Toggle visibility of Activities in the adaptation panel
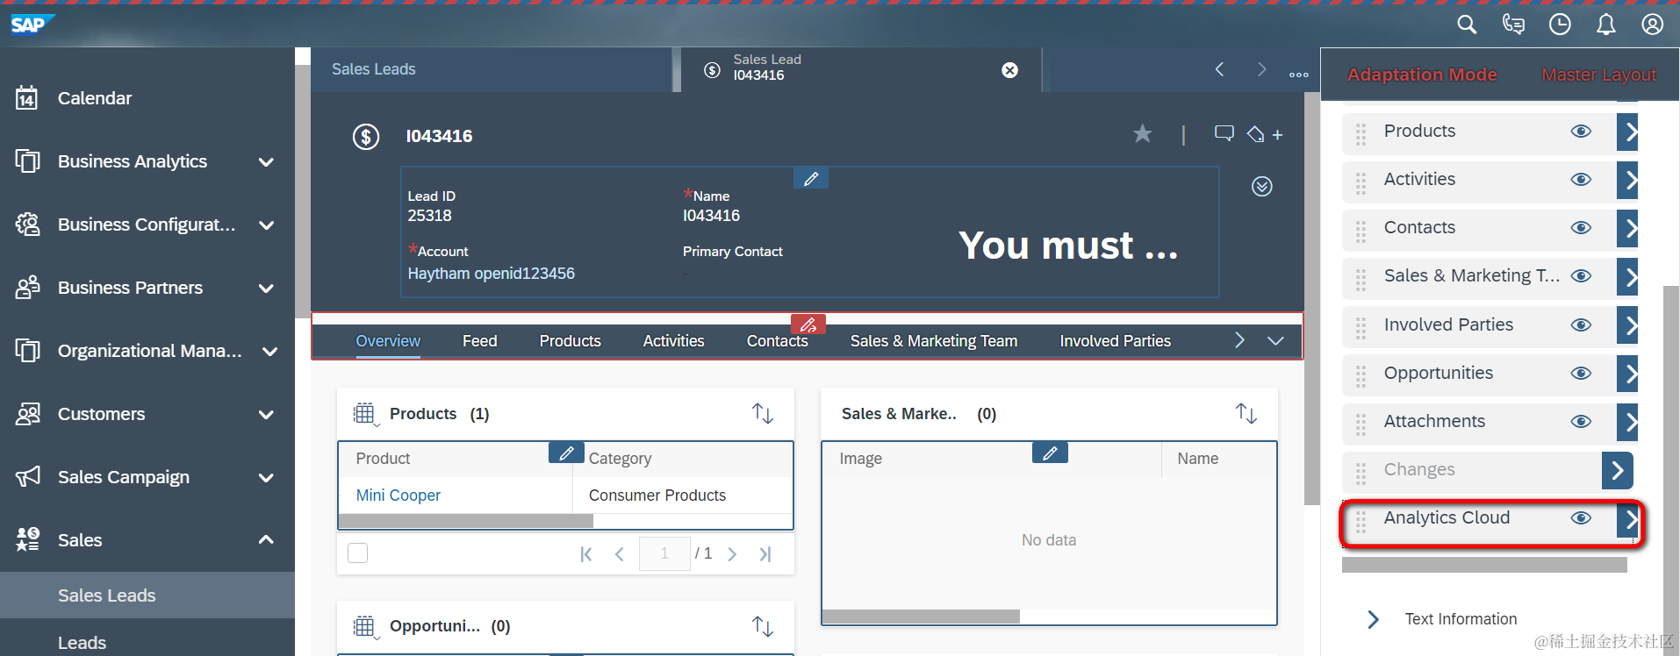The width and height of the screenshot is (1680, 656). click(1581, 180)
